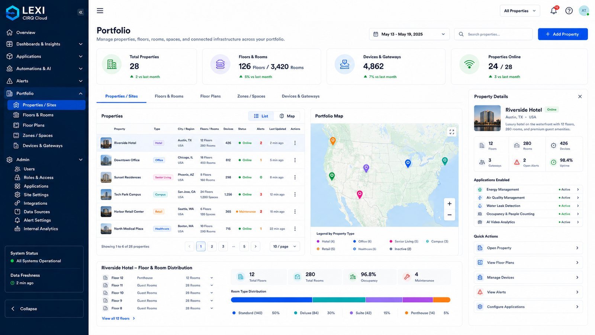Expand Floor 12 Penthouse row
This screenshot has width=595, height=335.
(212, 278)
